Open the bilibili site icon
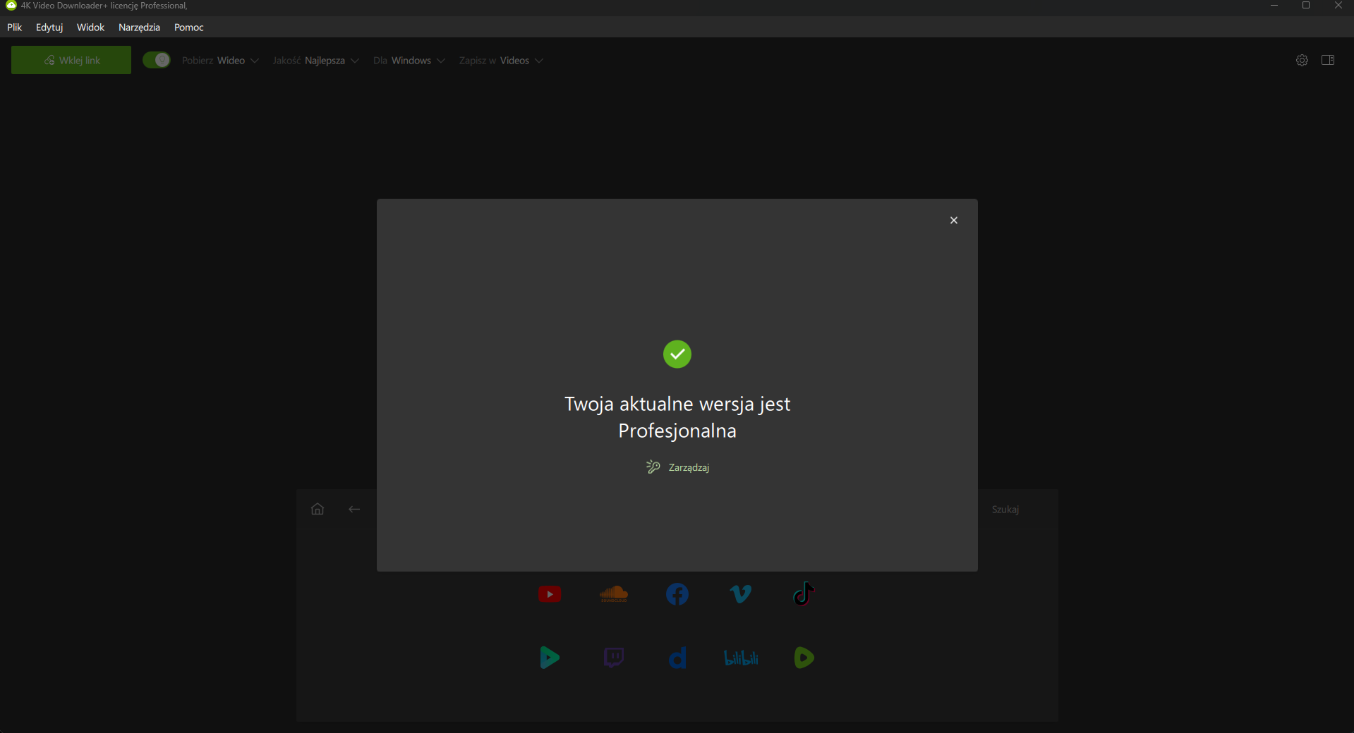This screenshot has height=733, width=1354. click(741, 658)
